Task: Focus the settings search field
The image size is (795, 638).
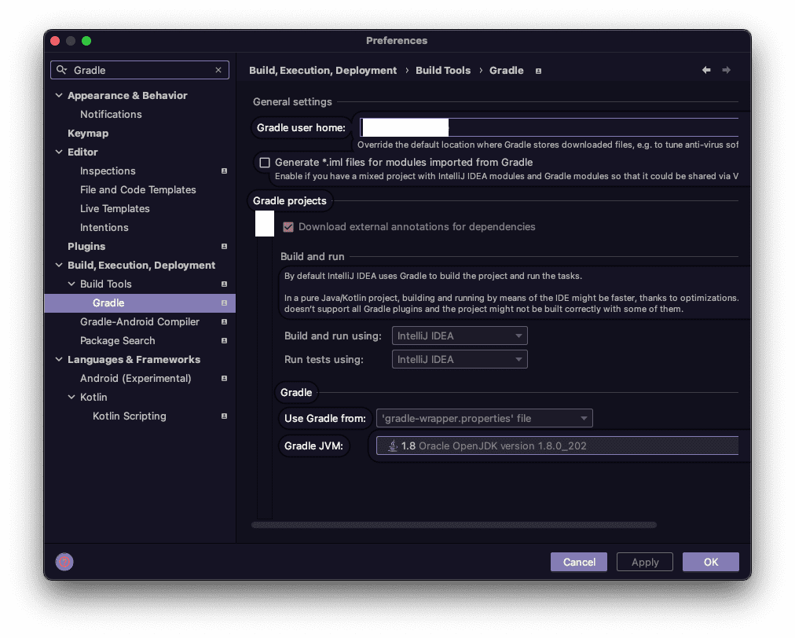Action: click(x=140, y=70)
